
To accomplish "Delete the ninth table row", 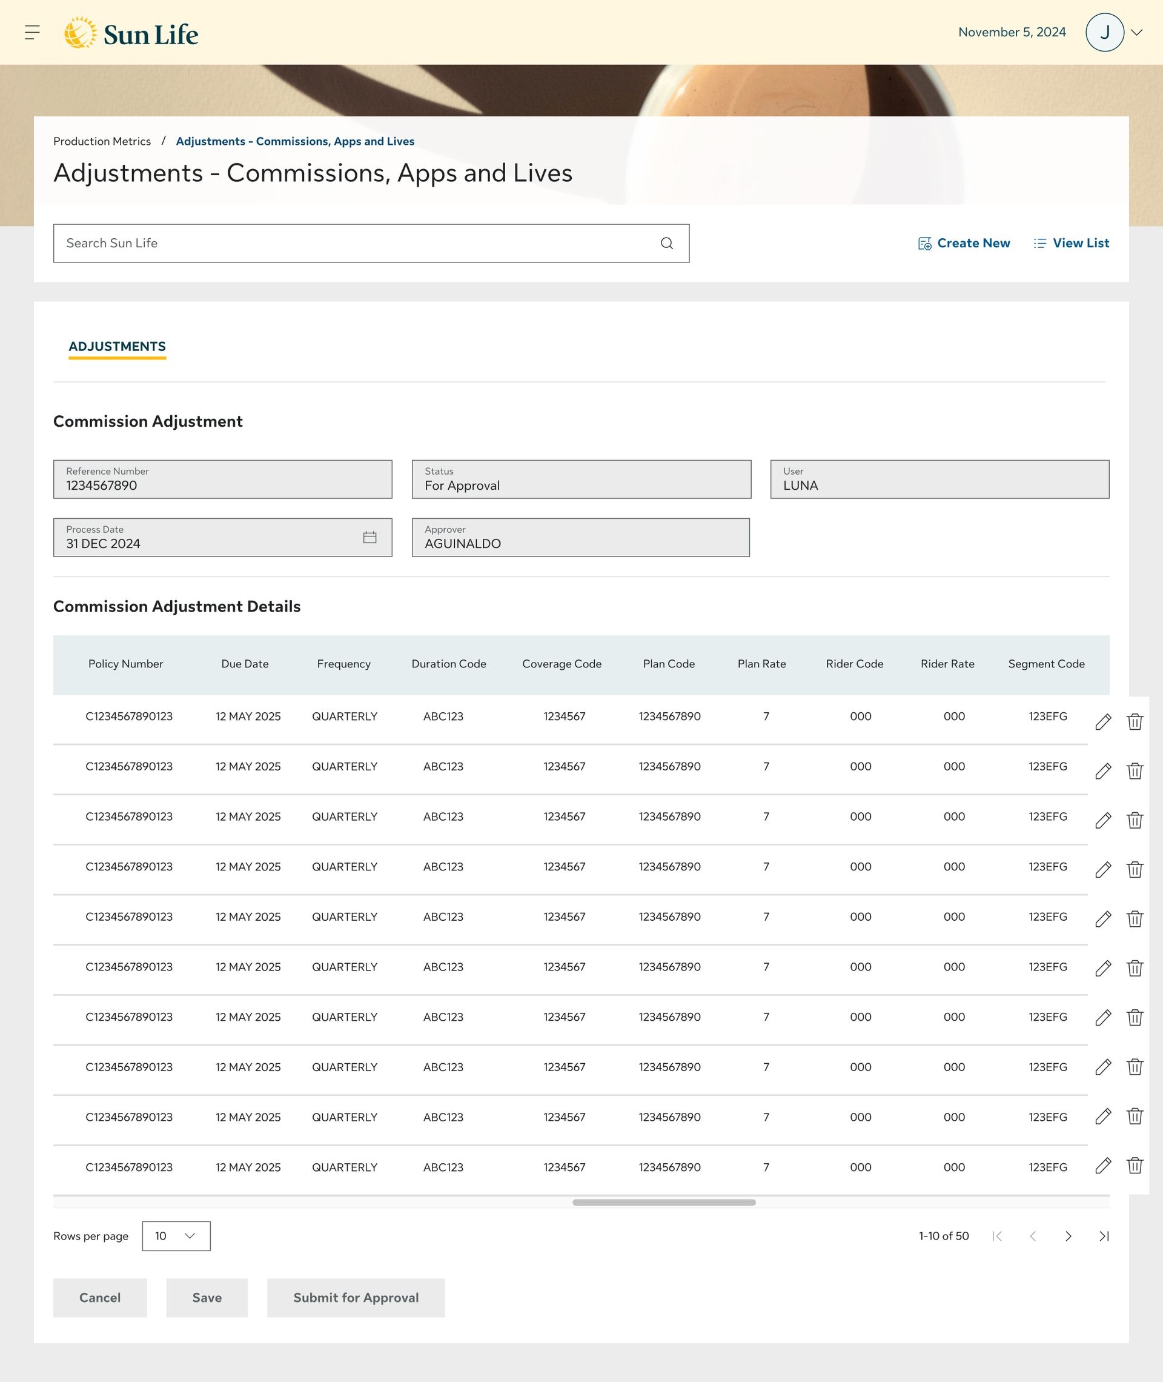I will click(x=1135, y=1115).
